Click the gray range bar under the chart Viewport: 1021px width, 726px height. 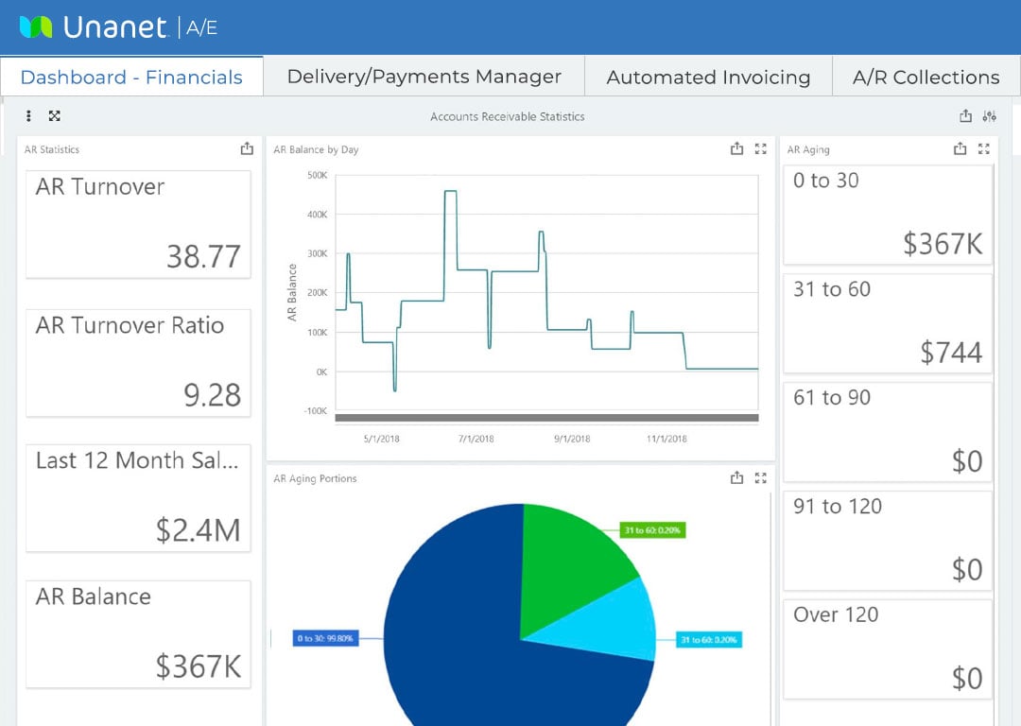pos(547,418)
